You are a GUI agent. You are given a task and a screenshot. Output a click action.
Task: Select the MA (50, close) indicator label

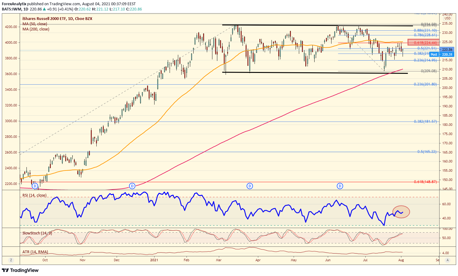pyautogui.click(x=35, y=24)
